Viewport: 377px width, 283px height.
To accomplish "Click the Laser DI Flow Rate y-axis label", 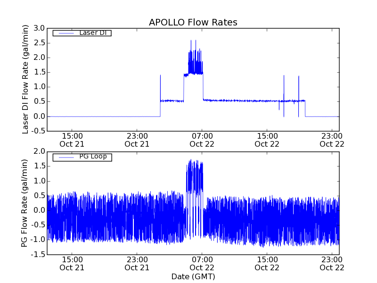I will tap(26, 79).
